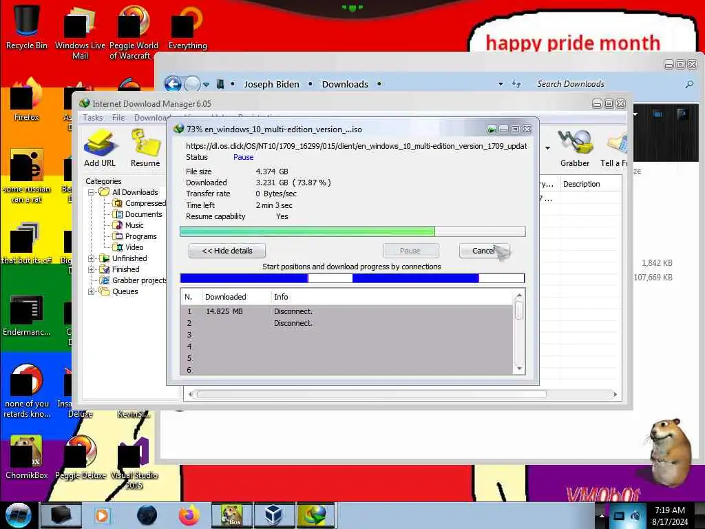Show hidden tray icons arrow
Image resolution: width=705 pixels, height=529 pixels.
pos(602,515)
